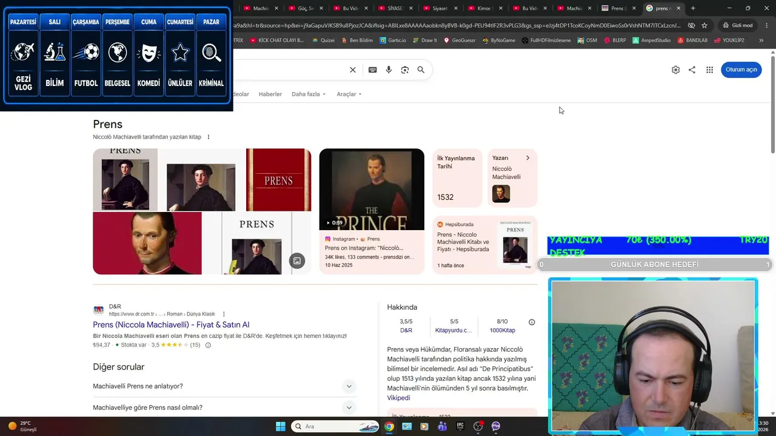Open the Hepsiburada Prens book card

coord(485,245)
